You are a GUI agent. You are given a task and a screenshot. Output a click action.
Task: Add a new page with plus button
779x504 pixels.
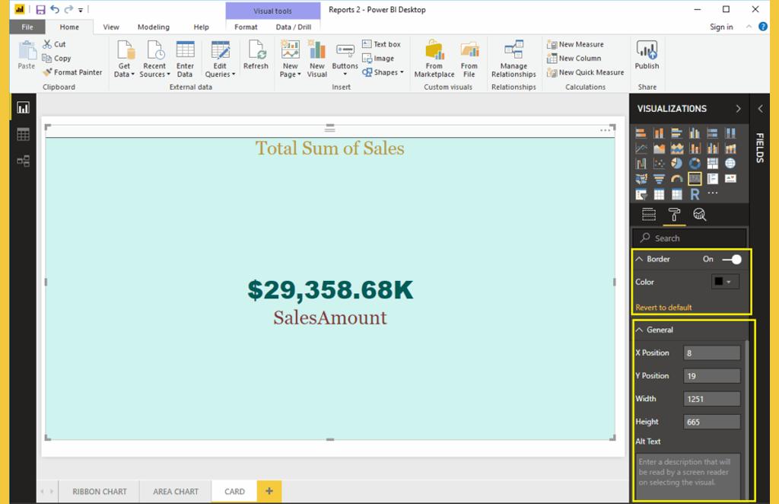tap(269, 492)
